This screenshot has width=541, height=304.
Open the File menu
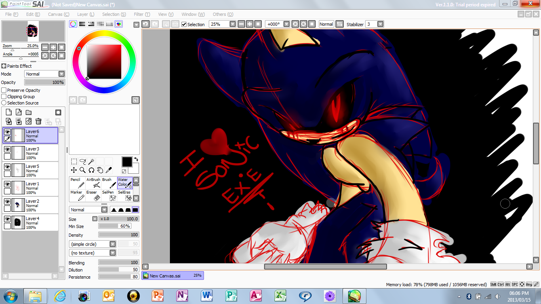tap(11, 14)
